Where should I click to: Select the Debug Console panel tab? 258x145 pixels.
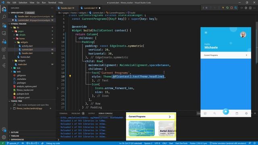pyautogui.click(x=106, y=114)
